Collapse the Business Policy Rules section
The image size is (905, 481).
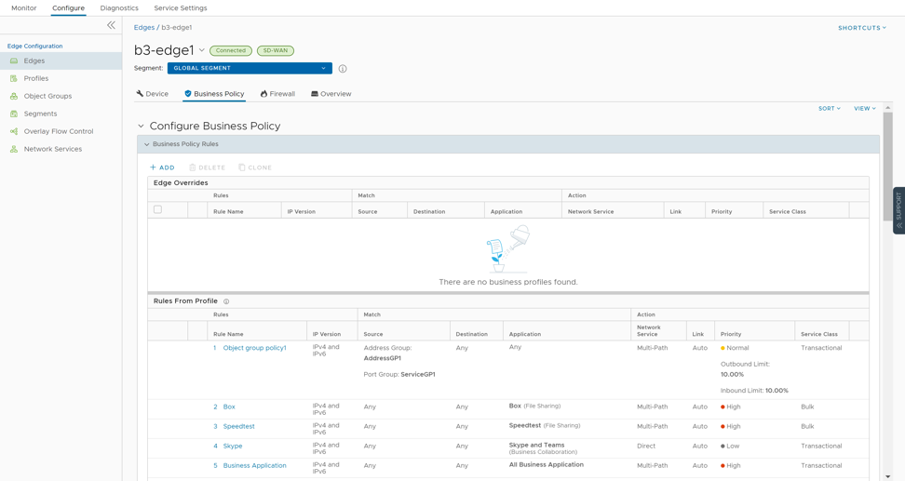[146, 144]
